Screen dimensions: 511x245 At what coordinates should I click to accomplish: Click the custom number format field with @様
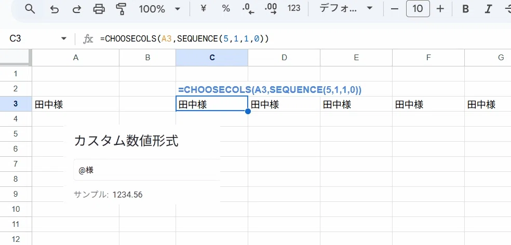point(147,170)
